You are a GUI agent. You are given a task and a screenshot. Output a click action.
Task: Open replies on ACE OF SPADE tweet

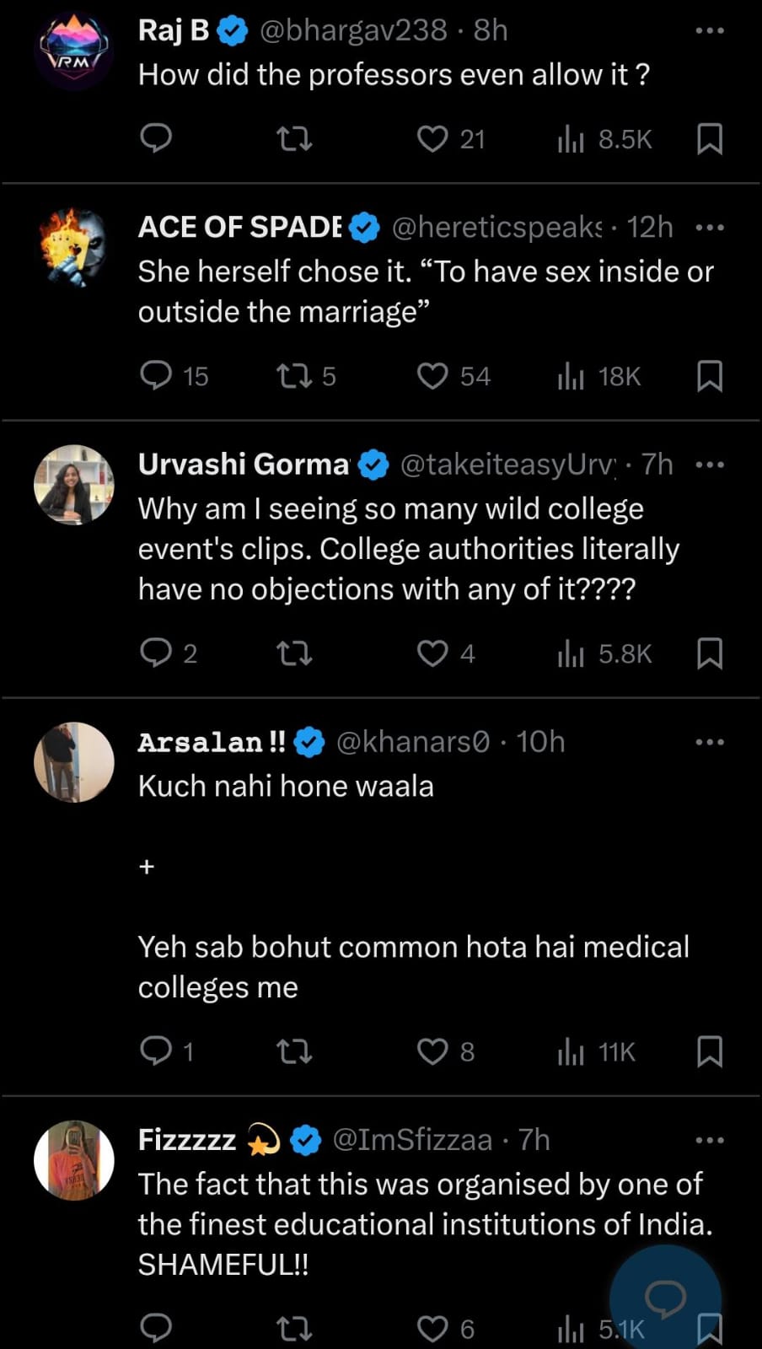tap(156, 374)
